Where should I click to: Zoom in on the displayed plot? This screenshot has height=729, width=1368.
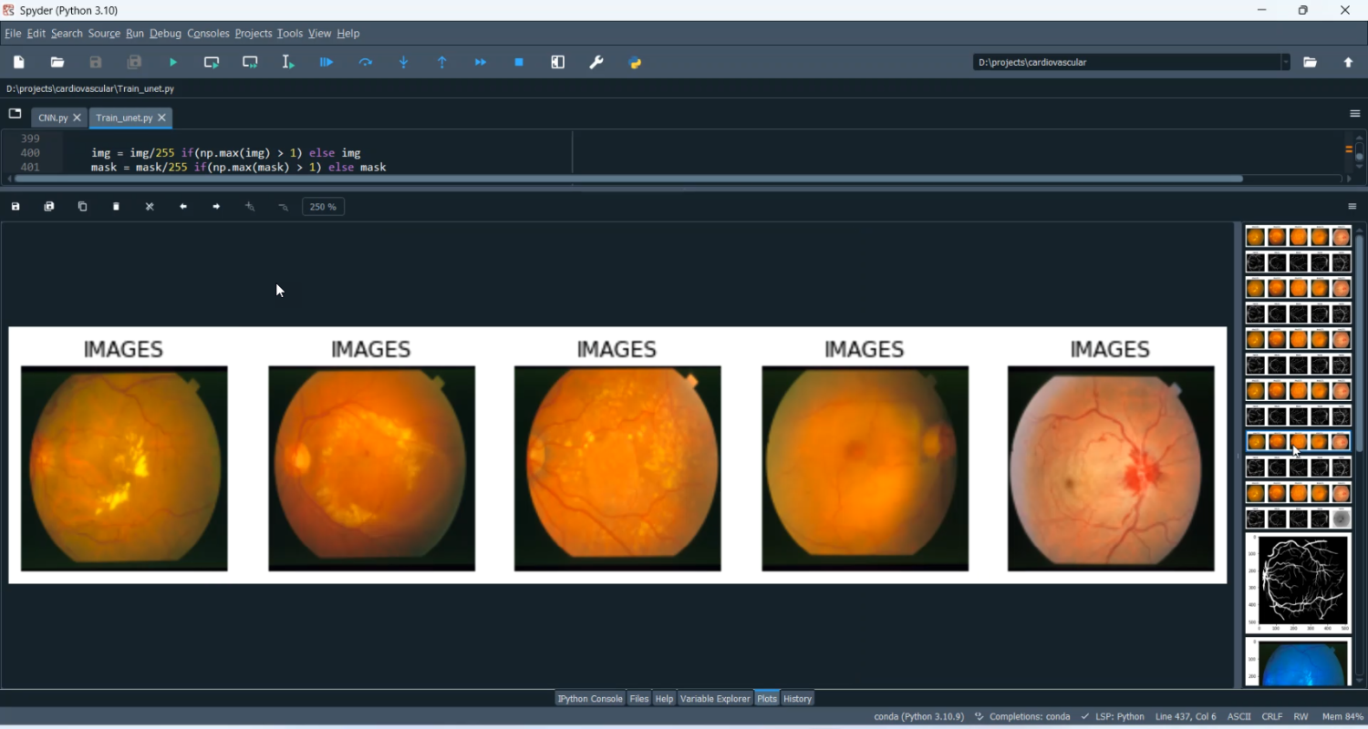[250, 206]
